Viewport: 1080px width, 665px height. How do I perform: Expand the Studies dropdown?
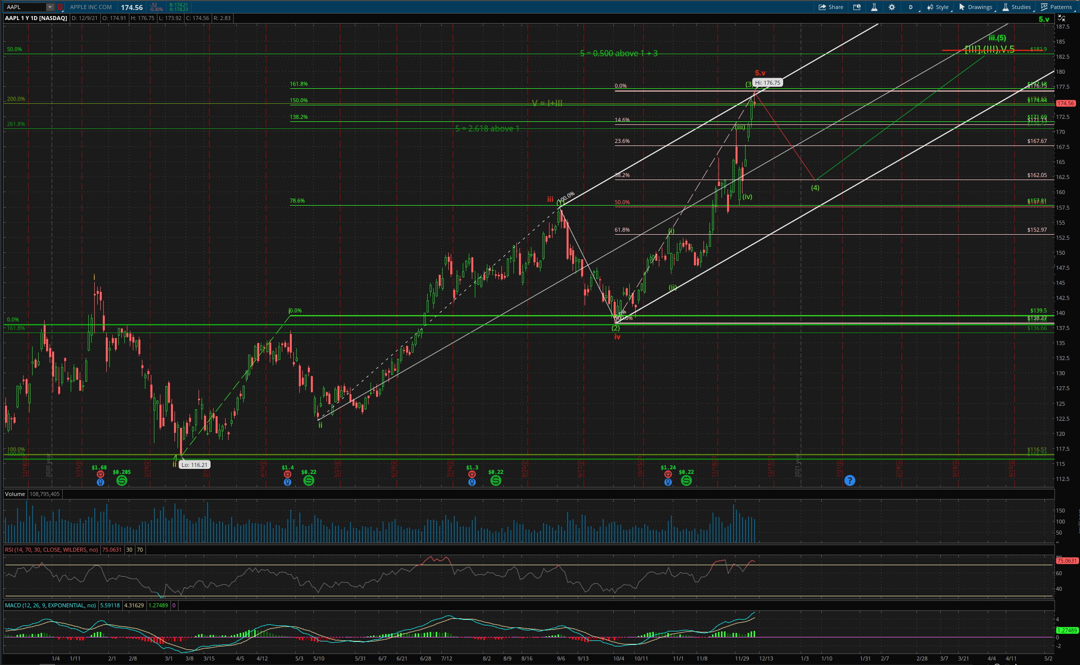[1017, 7]
